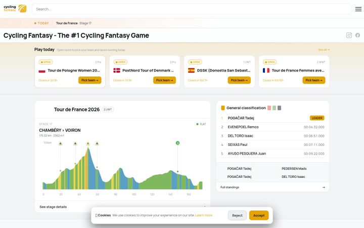364x228 pixels.
Task: Click the summit climb marker near km 50
Action: click(88, 143)
